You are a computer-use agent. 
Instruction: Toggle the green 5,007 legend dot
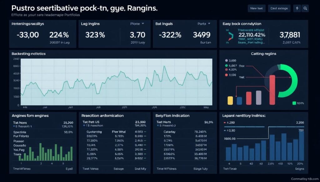click(x=227, y=66)
